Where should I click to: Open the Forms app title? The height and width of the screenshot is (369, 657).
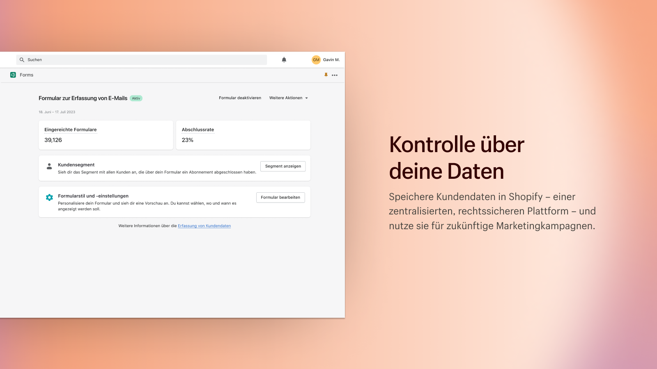click(27, 75)
